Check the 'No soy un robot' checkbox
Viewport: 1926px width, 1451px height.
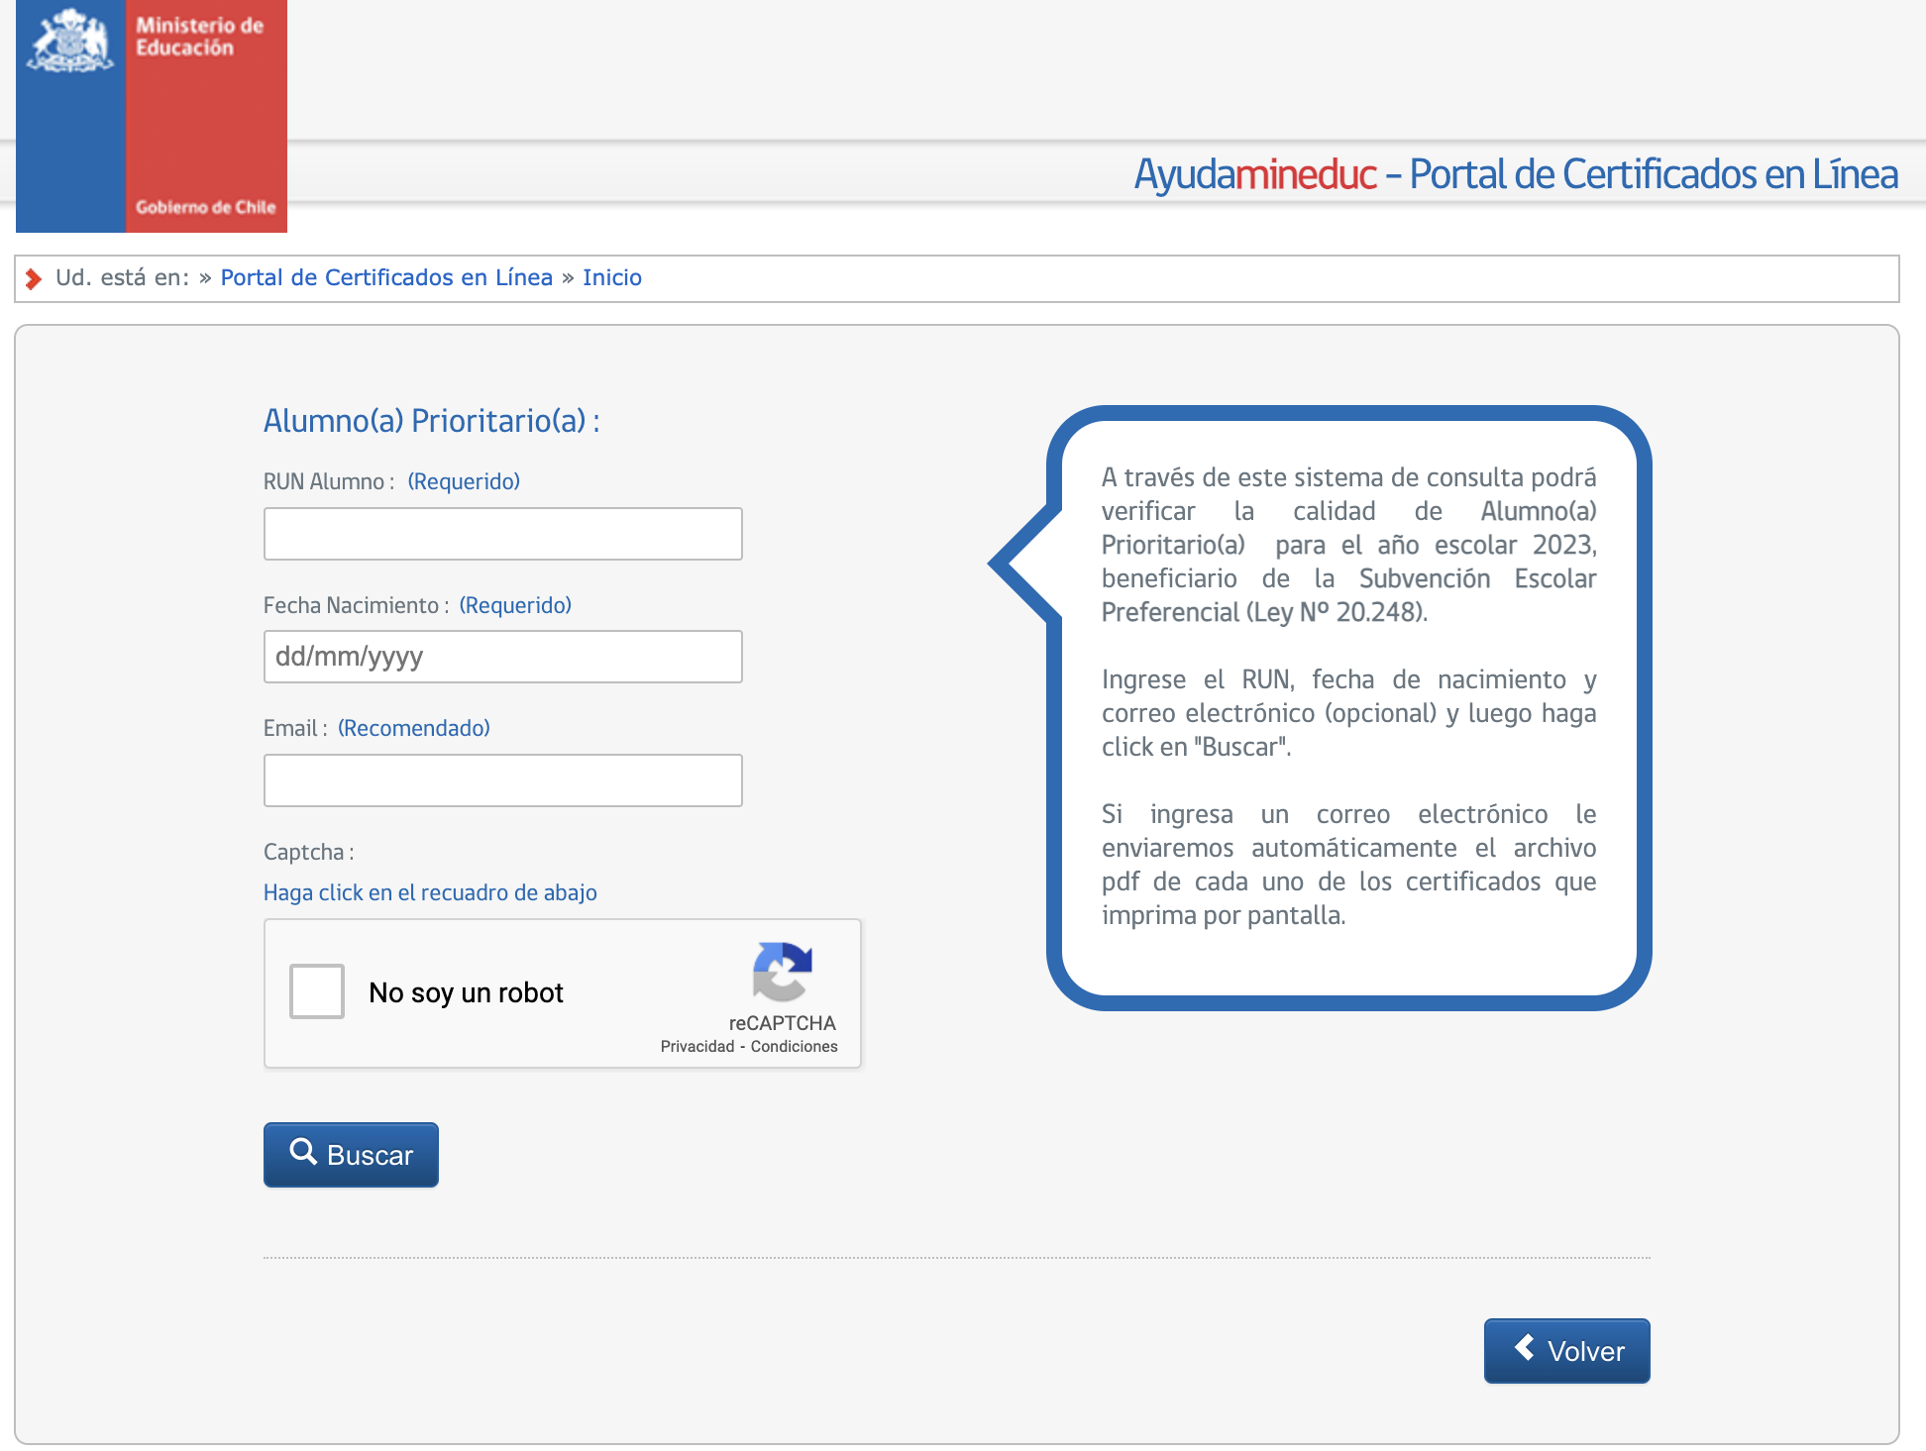pos(317,991)
